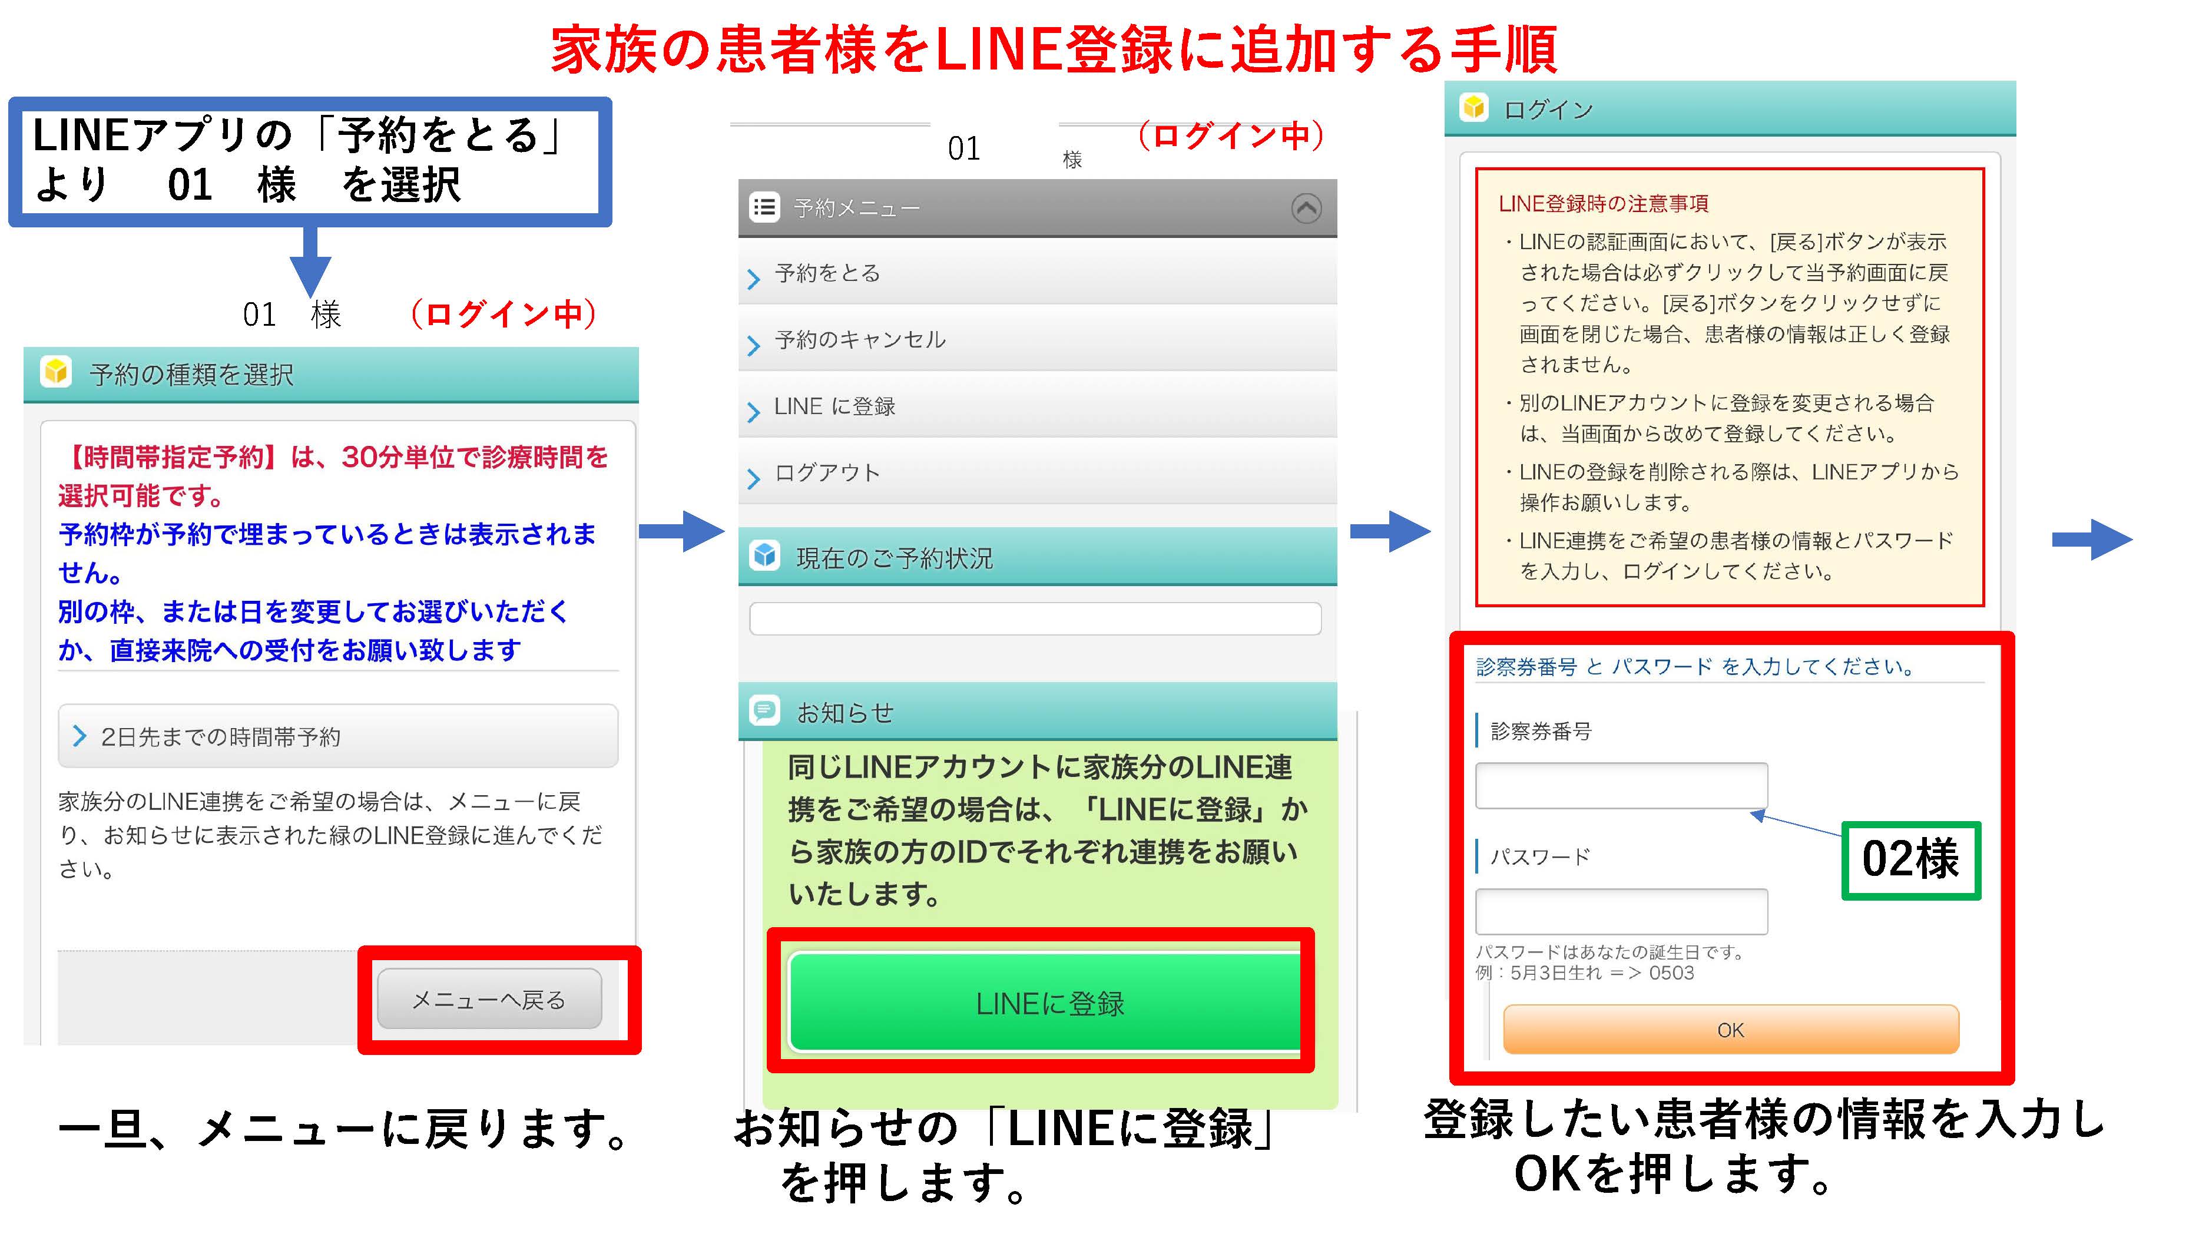The image size is (2199, 1237).
Task: Click the パスワードはあなたの誕生日です hint text
Action: pos(1610,952)
